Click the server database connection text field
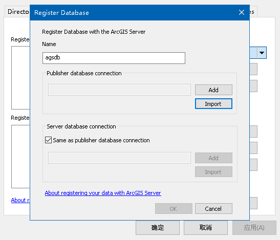280x240 pixels. [x=119, y=158]
